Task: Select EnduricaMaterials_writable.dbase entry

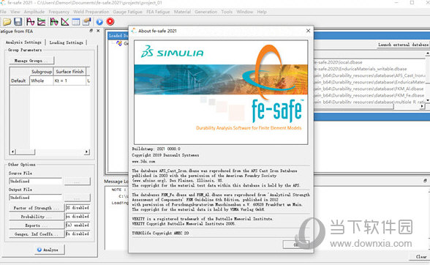Action: (x=361, y=69)
